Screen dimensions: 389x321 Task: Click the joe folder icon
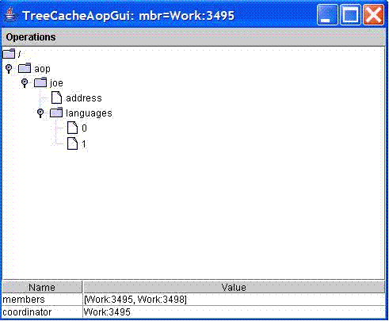point(40,82)
